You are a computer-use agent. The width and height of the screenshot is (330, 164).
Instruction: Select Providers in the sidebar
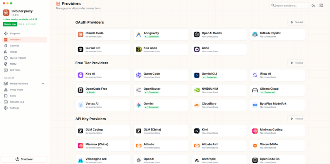click(x=24, y=40)
